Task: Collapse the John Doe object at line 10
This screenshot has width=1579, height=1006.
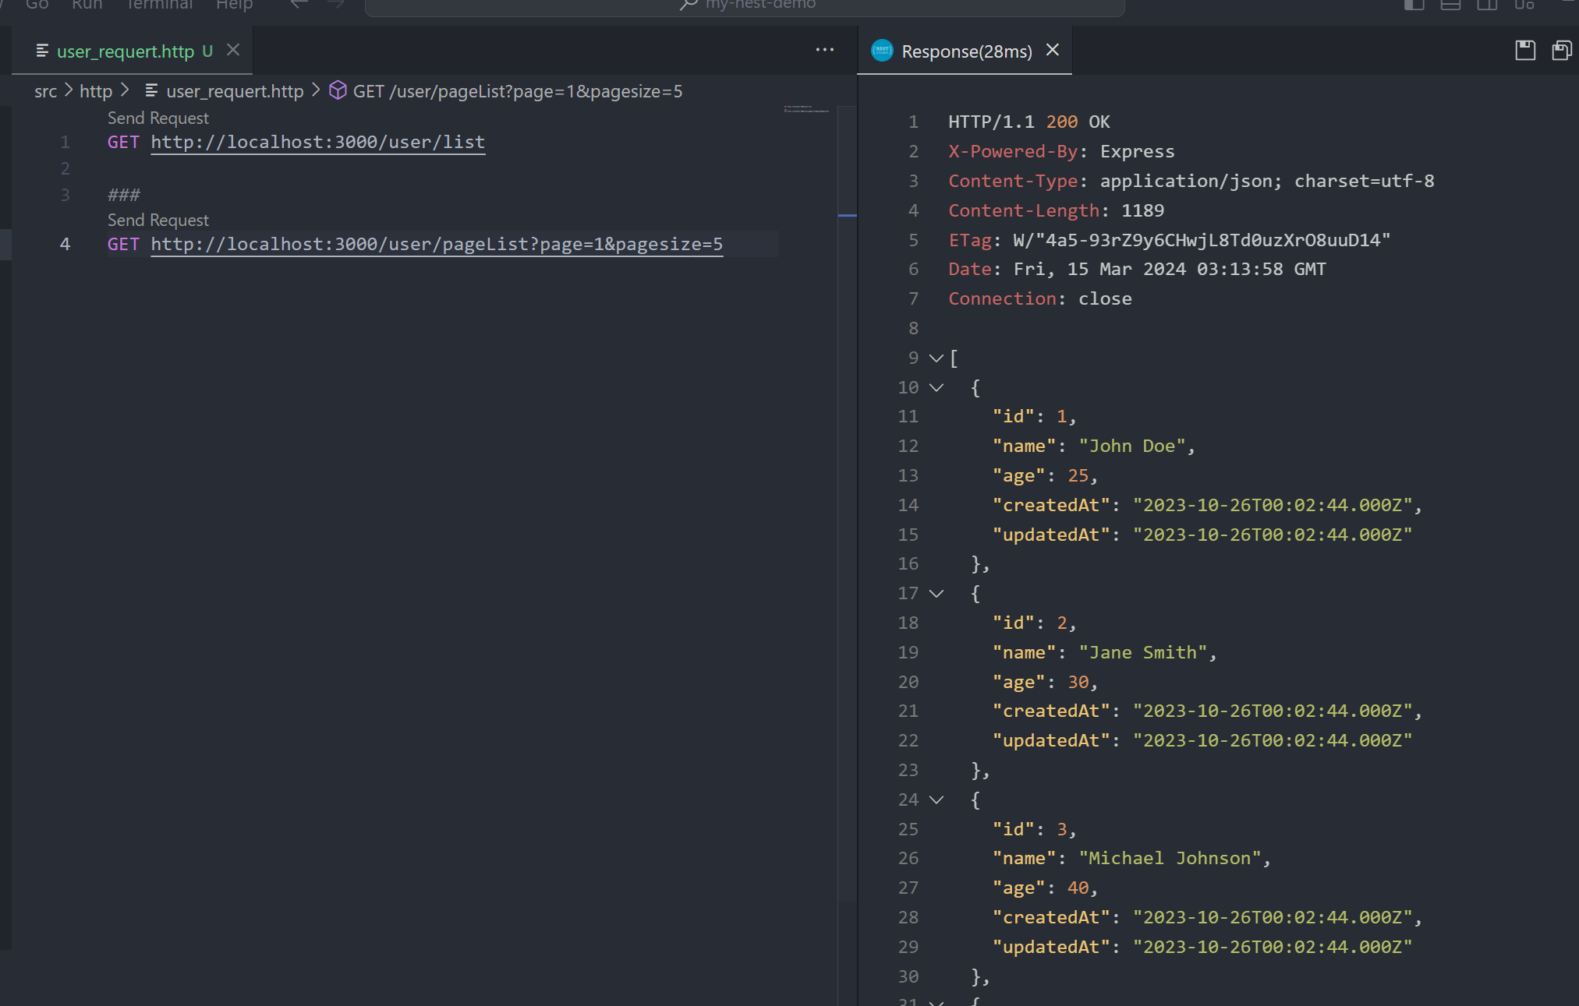Action: tap(936, 388)
